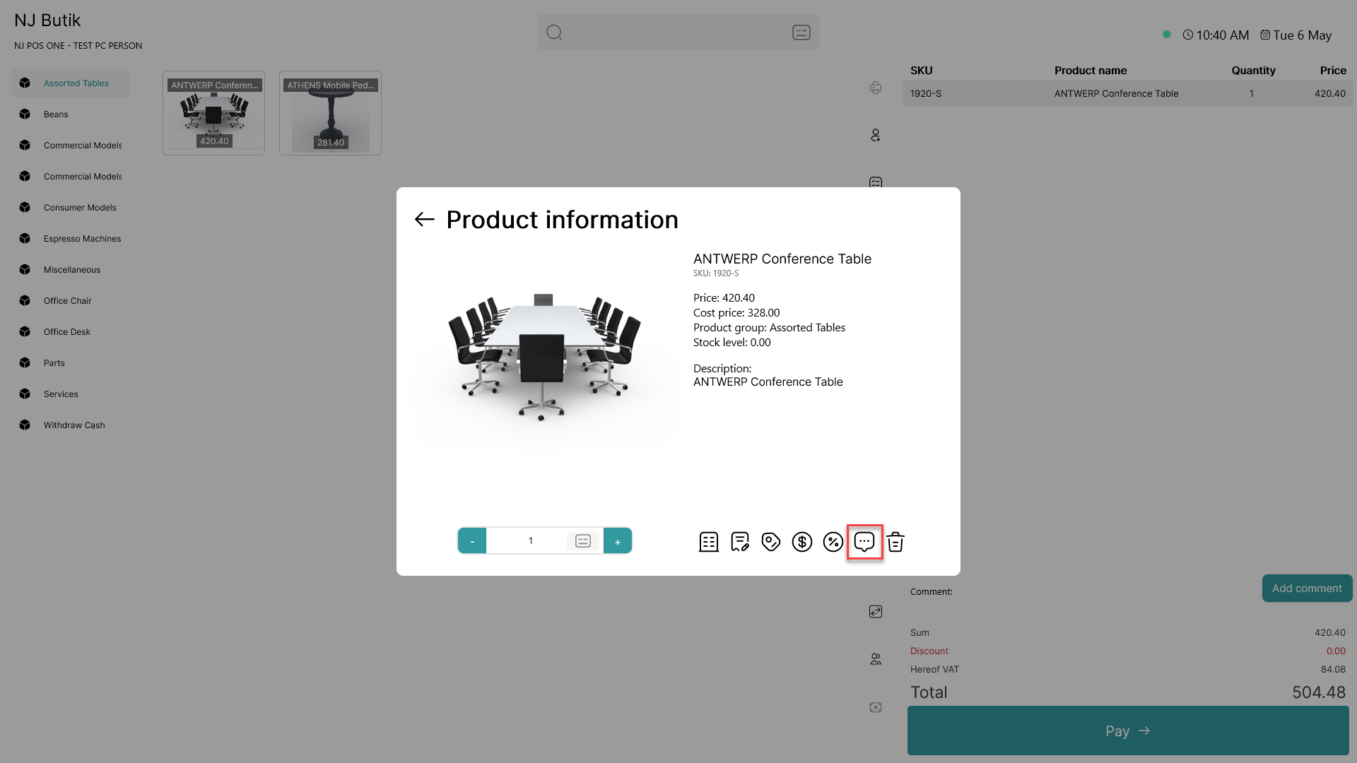Open the Office Desk category
1357x763 pixels.
71,332
